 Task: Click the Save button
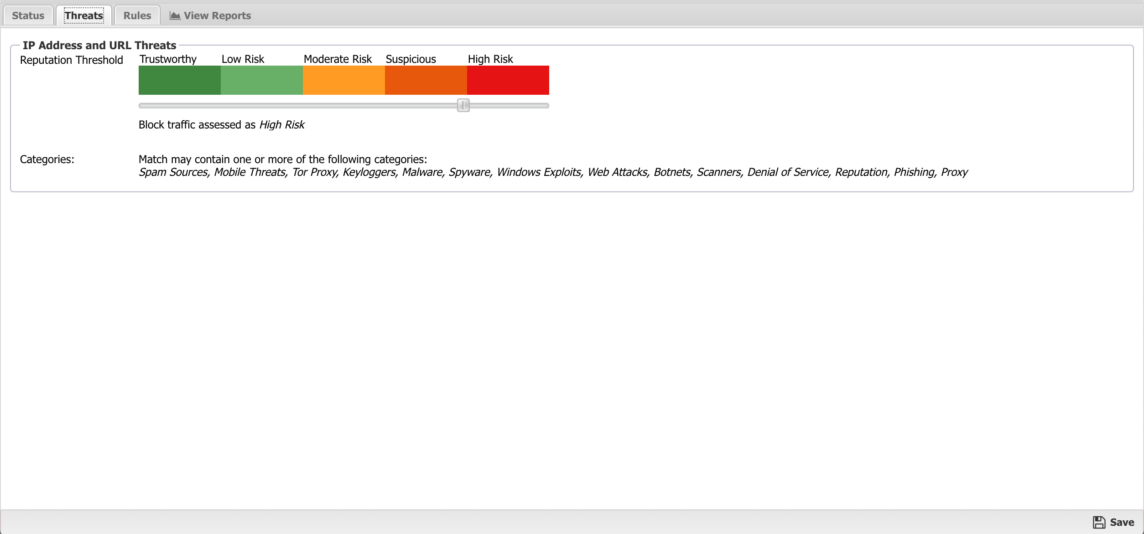click(1113, 522)
